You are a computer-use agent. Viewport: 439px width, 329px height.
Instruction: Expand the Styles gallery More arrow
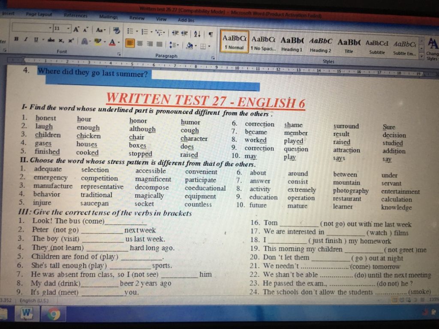click(x=421, y=56)
